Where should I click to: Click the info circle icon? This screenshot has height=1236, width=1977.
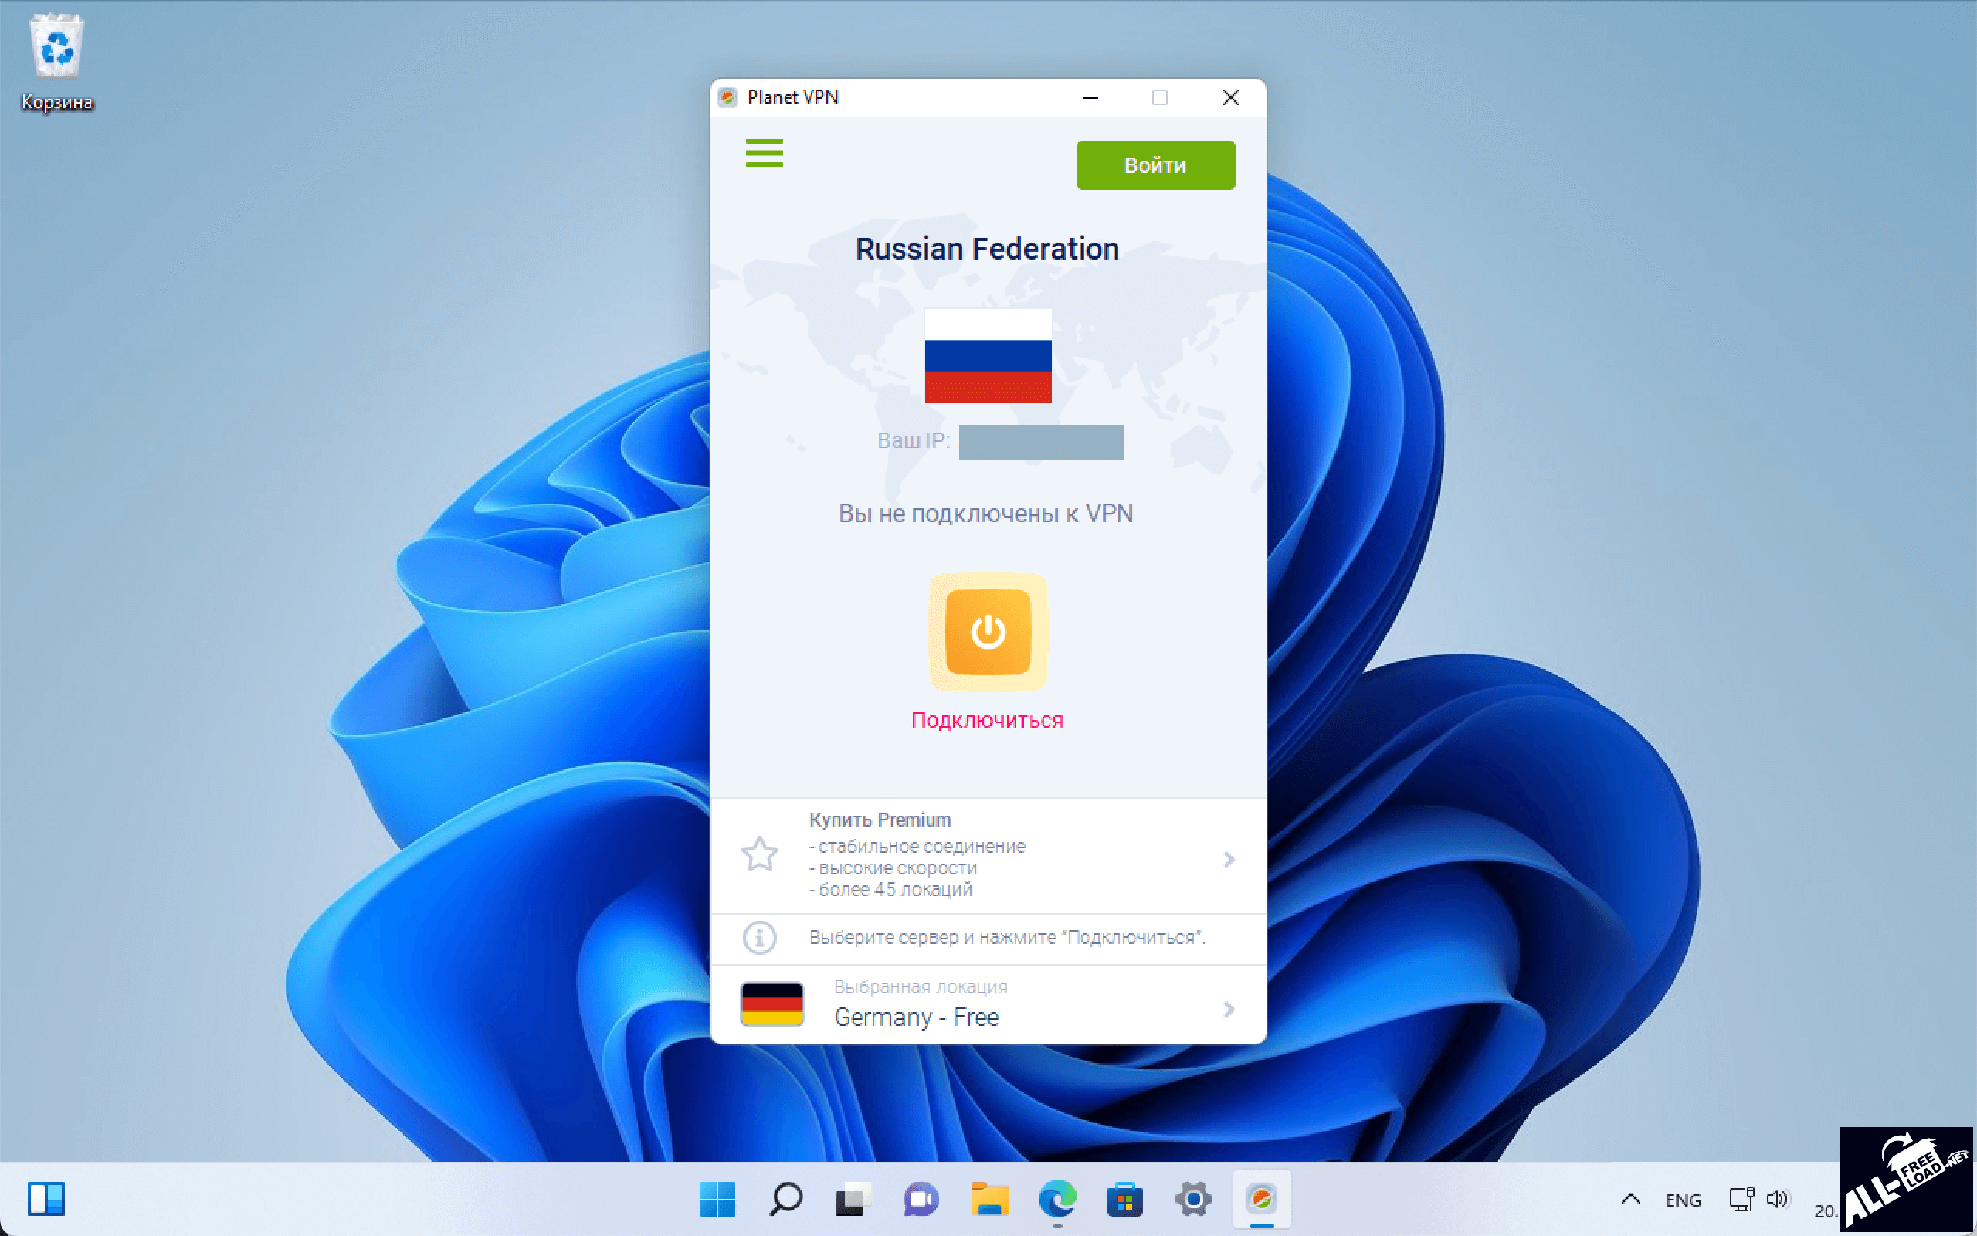pos(759,938)
